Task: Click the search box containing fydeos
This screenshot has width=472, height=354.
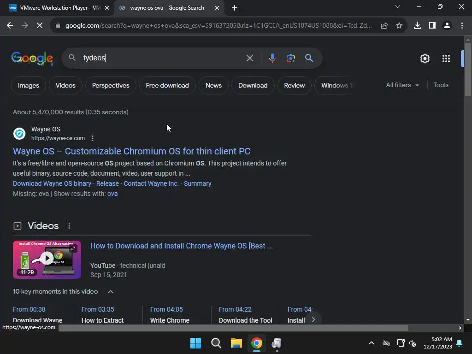Action: tap(163, 58)
